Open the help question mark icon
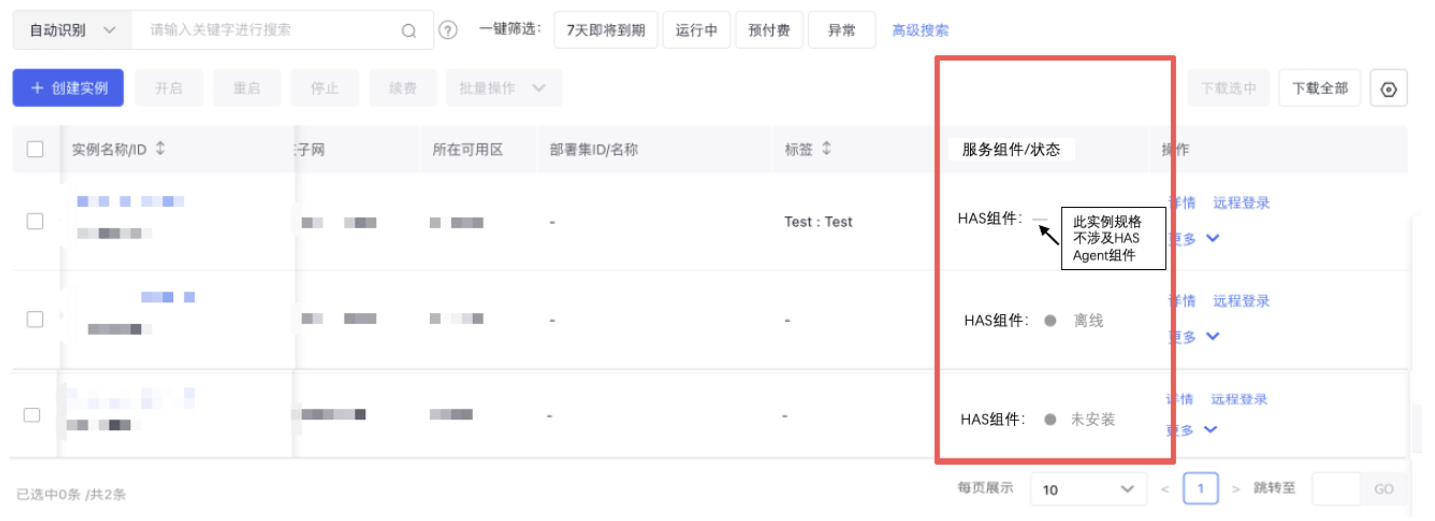 coord(448,30)
